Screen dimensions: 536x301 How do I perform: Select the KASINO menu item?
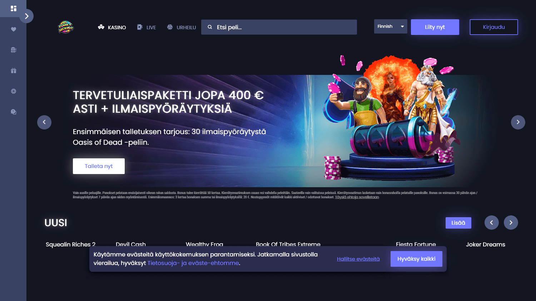(112, 27)
